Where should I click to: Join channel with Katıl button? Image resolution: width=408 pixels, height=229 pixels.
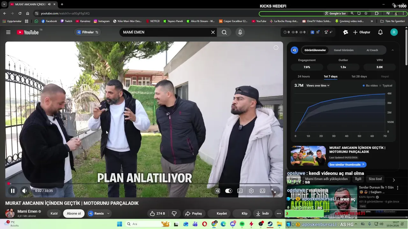click(54, 213)
